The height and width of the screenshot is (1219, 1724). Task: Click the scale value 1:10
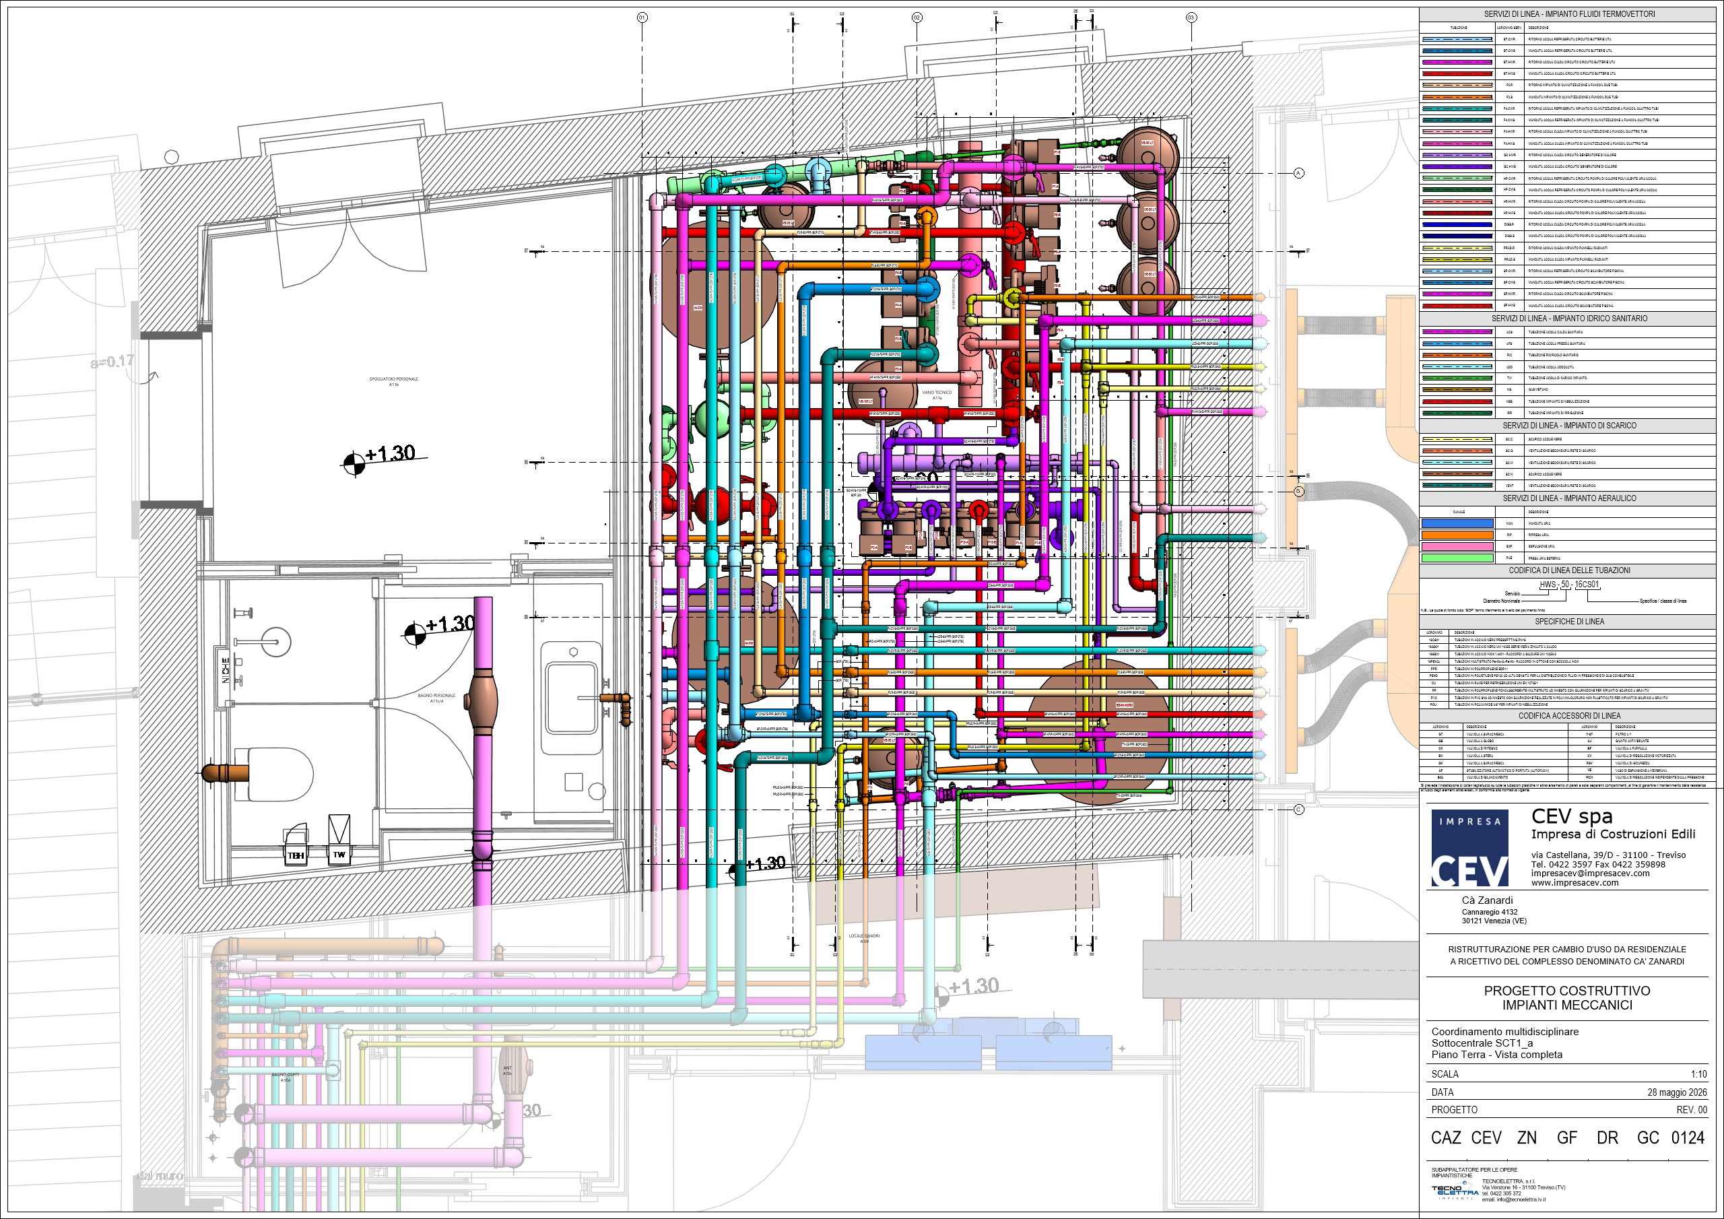pyautogui.click(x=1698, y=1074)
